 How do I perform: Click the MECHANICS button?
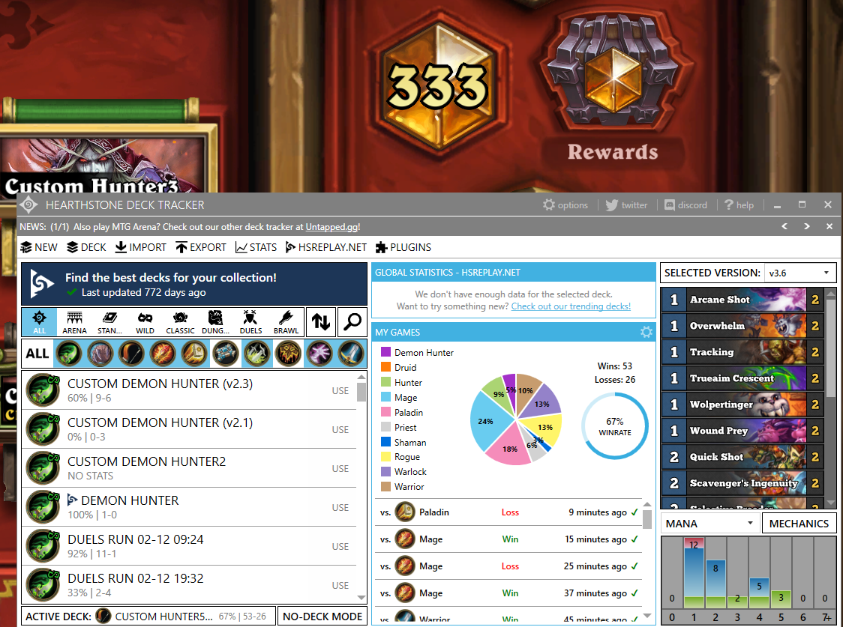(799, 524)
